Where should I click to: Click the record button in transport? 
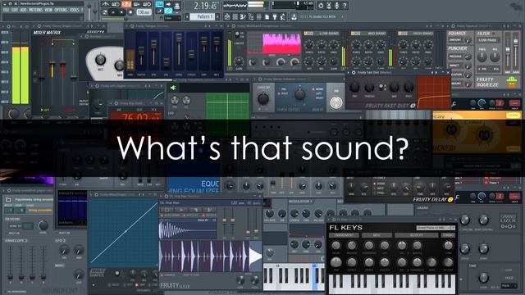[x=130, y=12]
